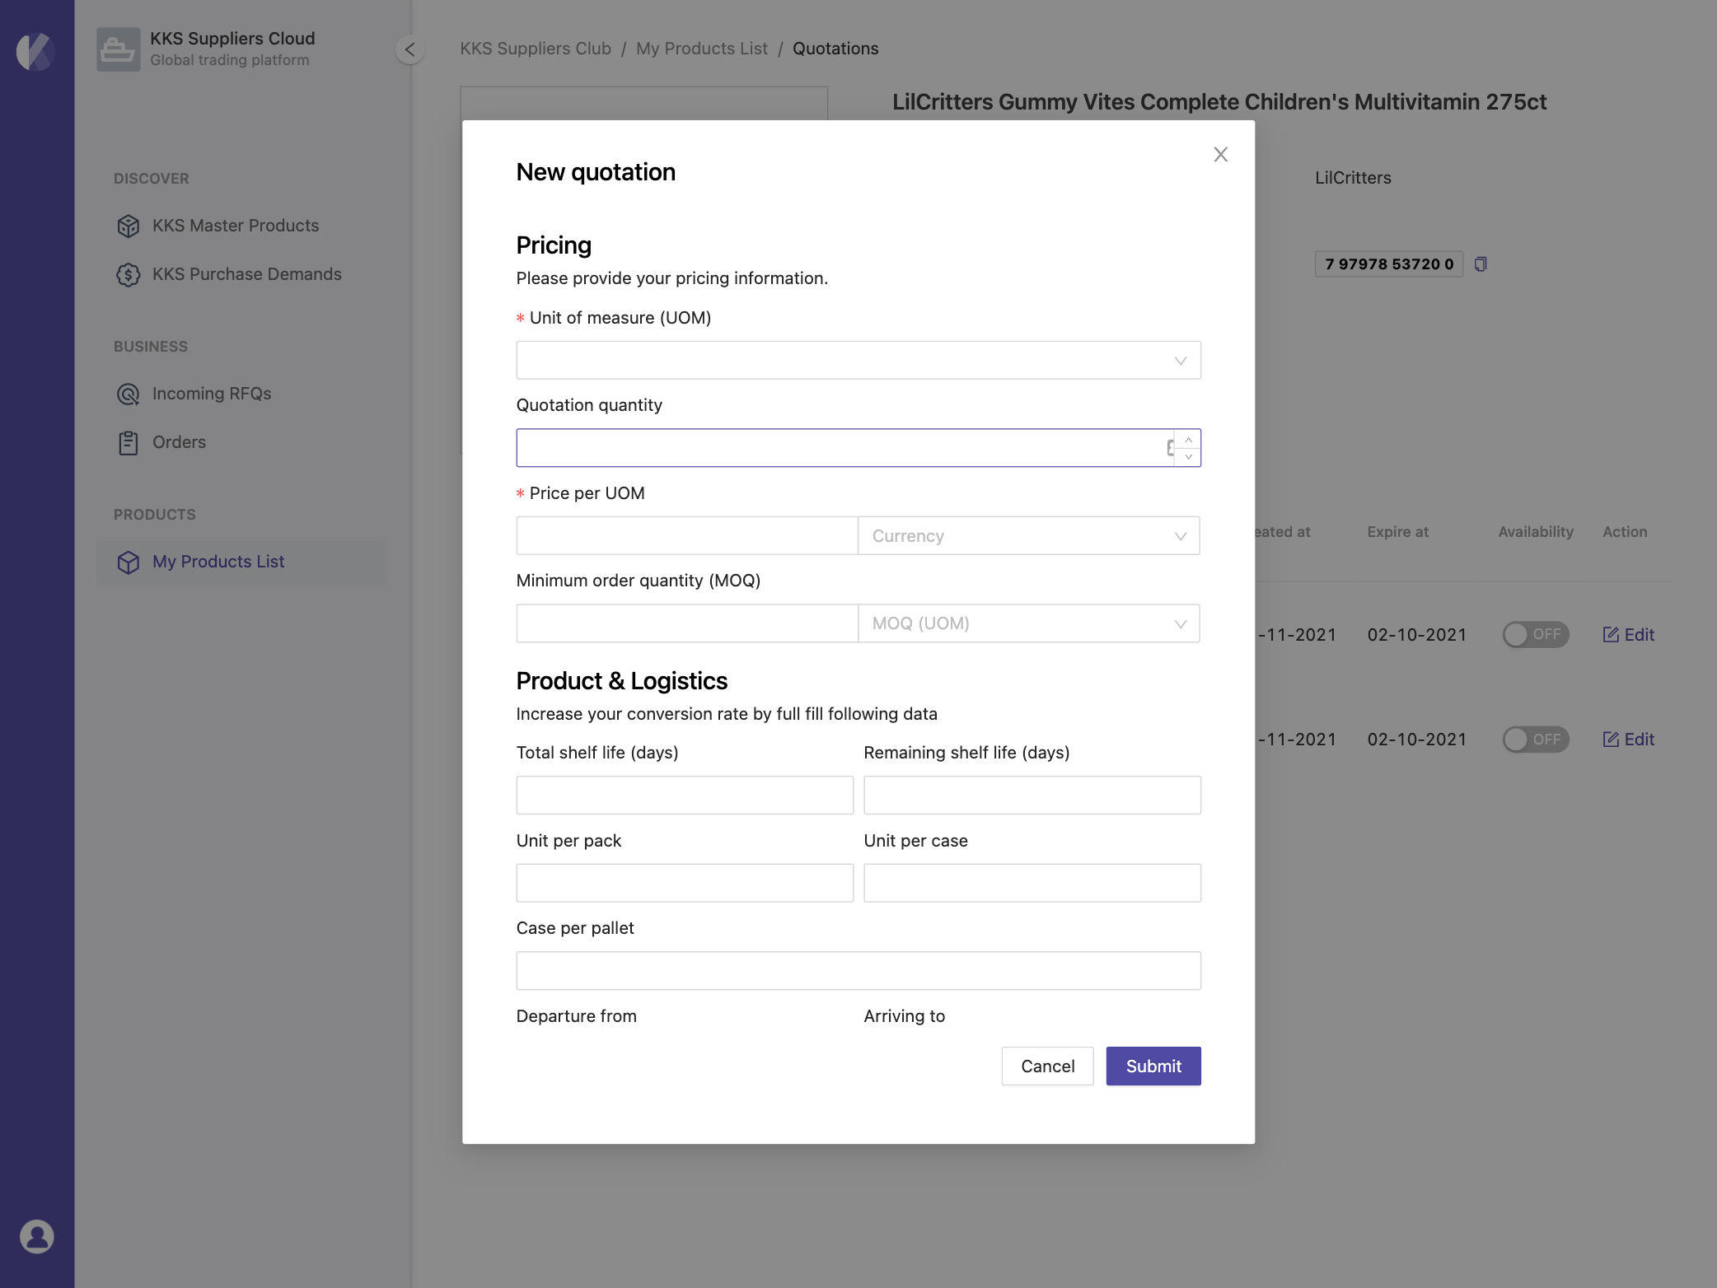1717x1288 pixels.
Task: Click the KKS logo in the purple sidebar
Action: coord(35,51)
